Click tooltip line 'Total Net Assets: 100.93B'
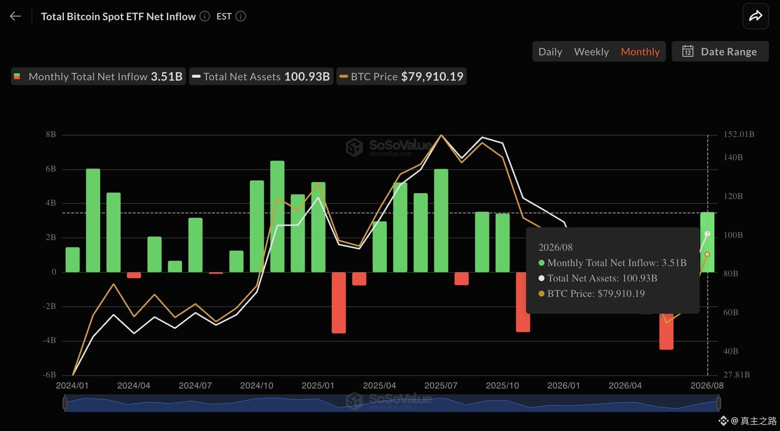This screenshot has height=431, width=780. [598, 278]
